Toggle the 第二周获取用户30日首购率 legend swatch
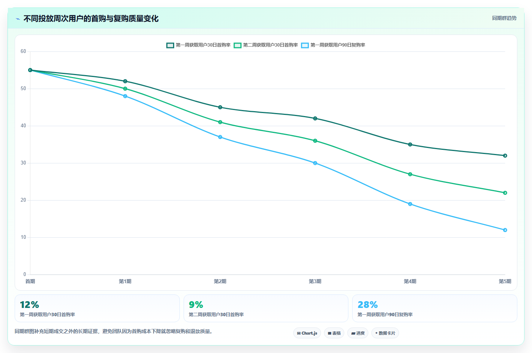This screenshot has width=532, height=353. coord(237,45)
